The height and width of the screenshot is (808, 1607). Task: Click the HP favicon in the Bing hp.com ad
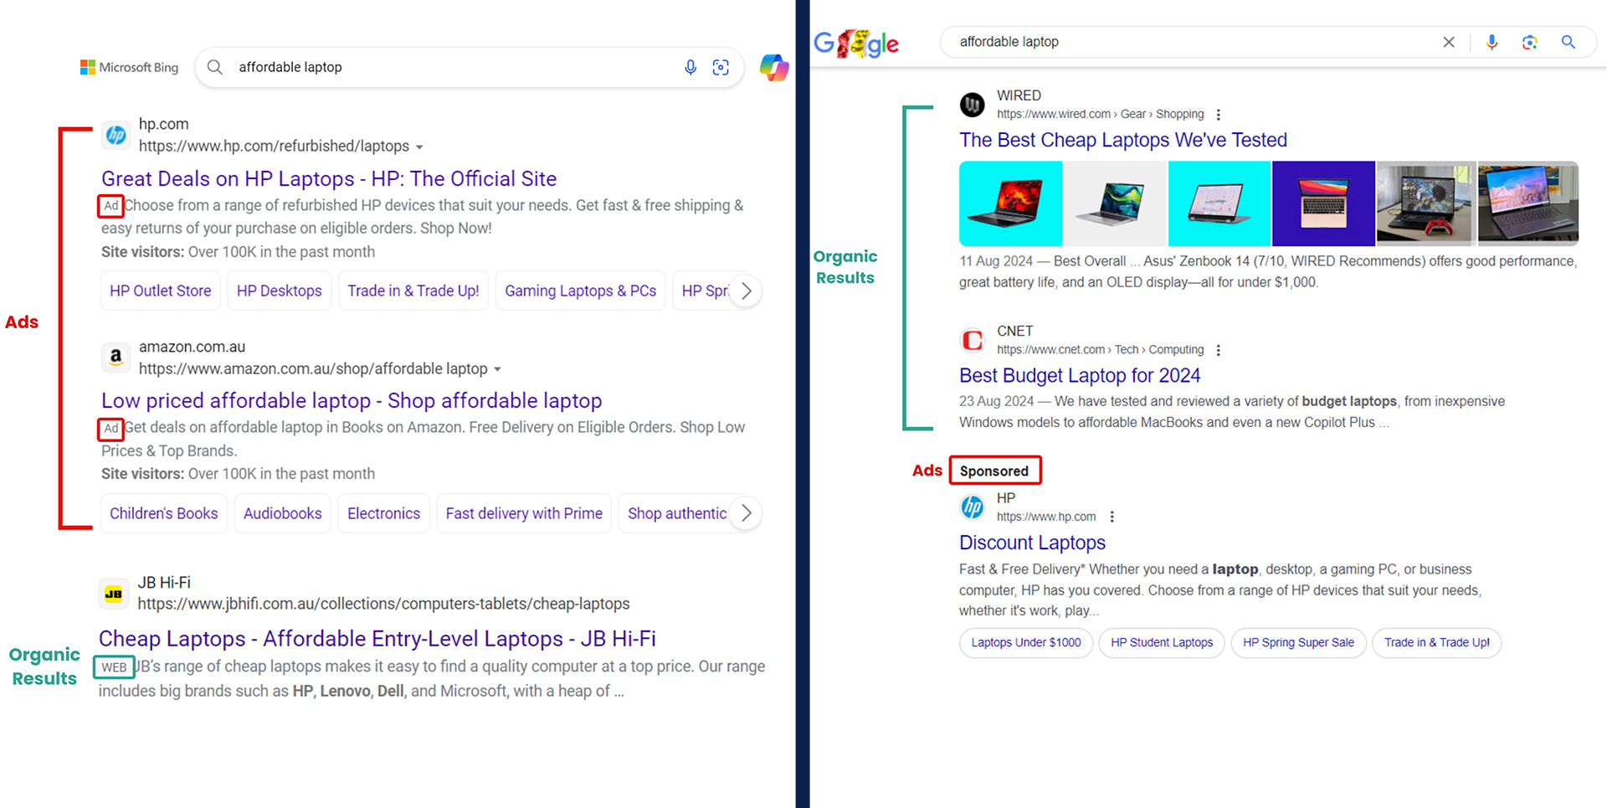(116, 135)
